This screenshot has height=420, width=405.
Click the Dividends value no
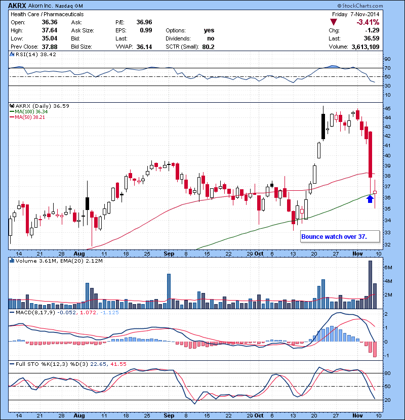click(x=211, y=38)
